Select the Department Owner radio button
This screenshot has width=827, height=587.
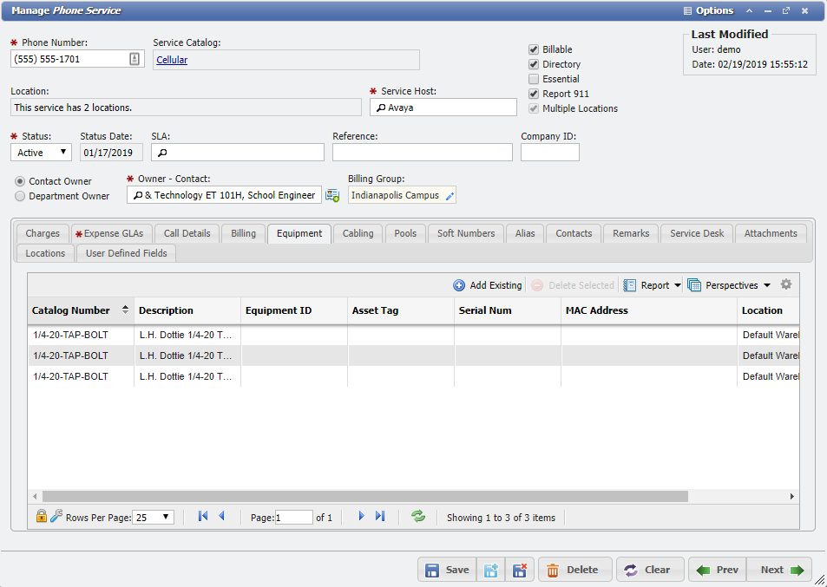[18, 194]
